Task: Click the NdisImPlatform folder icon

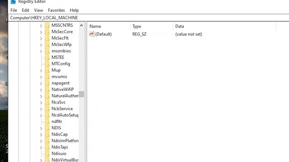Action: [47, 141]
